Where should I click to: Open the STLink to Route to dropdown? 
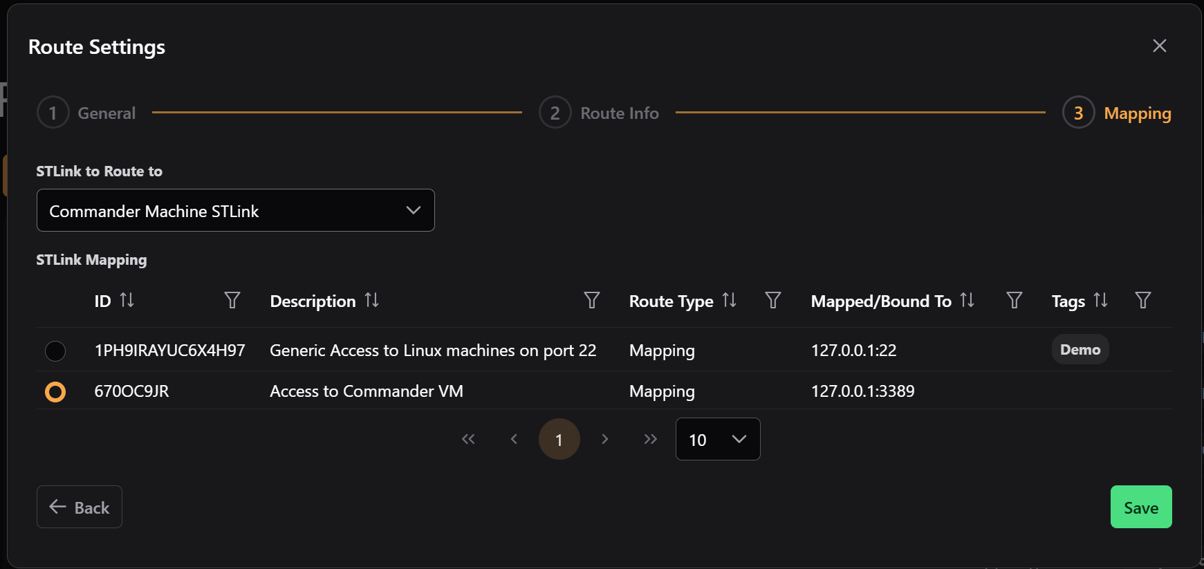point(236,210)
